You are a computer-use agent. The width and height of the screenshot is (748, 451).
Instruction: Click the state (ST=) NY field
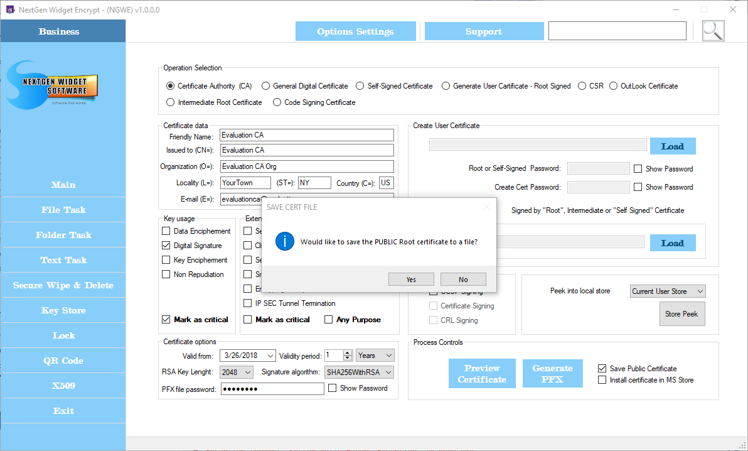[314, 183]
